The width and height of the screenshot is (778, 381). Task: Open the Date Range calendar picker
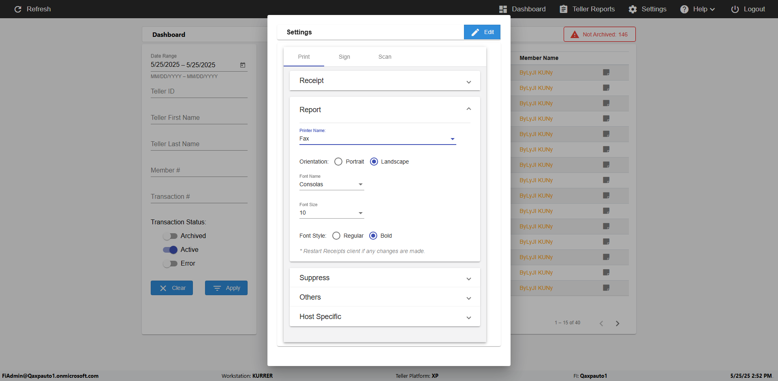click(243, 65)
